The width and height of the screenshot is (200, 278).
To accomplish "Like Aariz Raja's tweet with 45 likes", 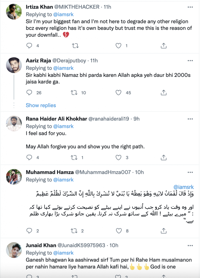I will coord(118,93).
